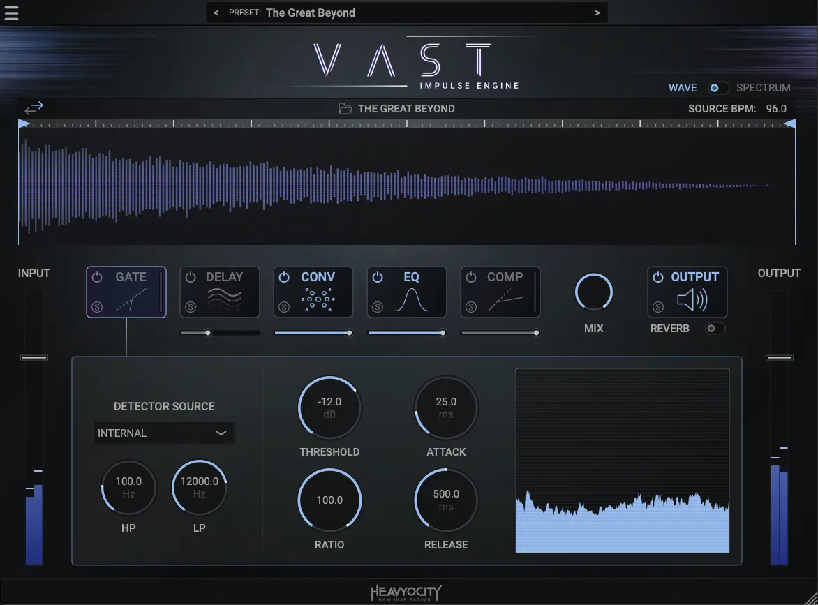This screenshot has height=605, width=818.
Task: Select WAVE view label
Action: pyautogui.click(x=683, y=88)
